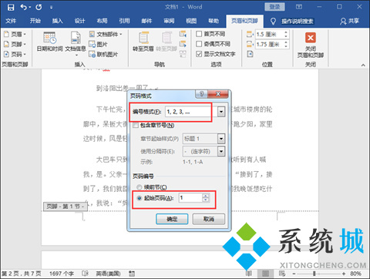Cancel dialog with 取消 button
This screenshot has height=279, width=370.
coord(209,219)
